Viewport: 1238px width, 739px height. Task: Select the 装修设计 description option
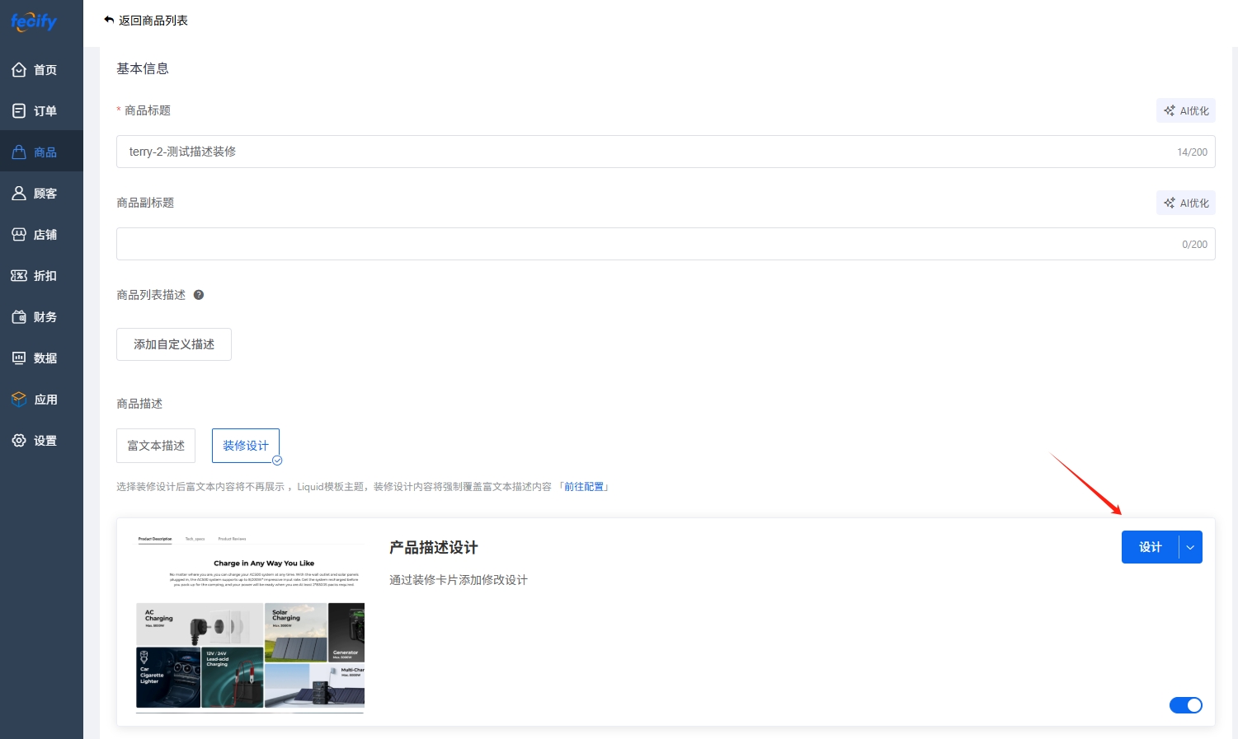coord(246,446)
